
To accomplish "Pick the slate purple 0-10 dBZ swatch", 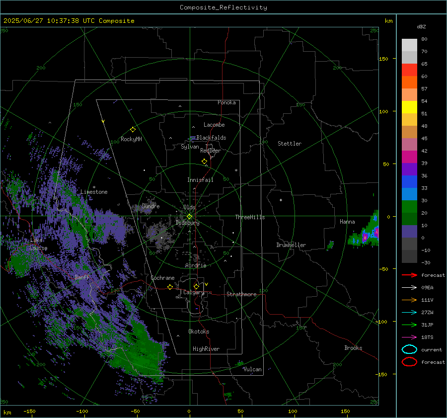I will pos(409,231).
